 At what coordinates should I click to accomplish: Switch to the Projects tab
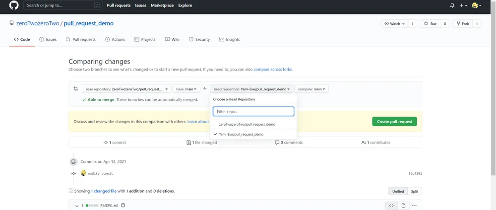point(145,40)
